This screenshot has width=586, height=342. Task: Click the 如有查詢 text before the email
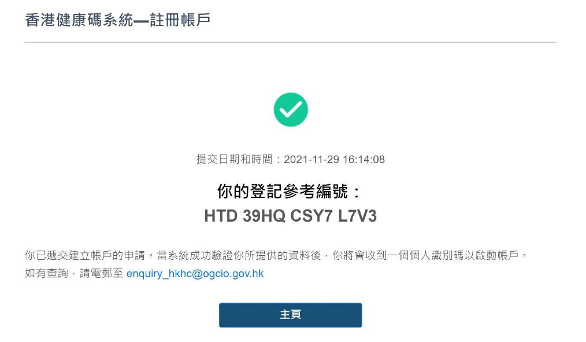(x=47, y=273)
